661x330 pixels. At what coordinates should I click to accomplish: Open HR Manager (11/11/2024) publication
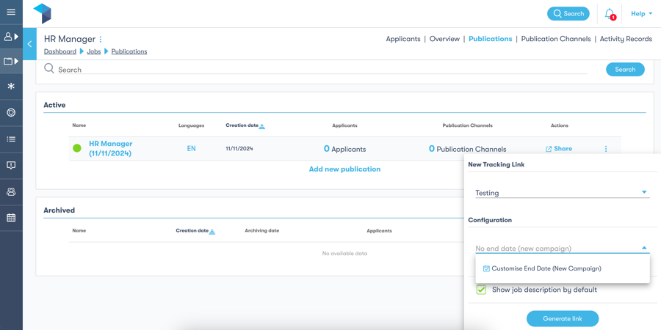coord(110,149)
